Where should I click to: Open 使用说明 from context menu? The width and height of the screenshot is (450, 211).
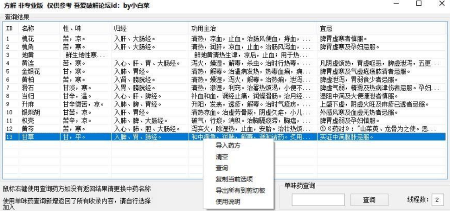[228, 201]
